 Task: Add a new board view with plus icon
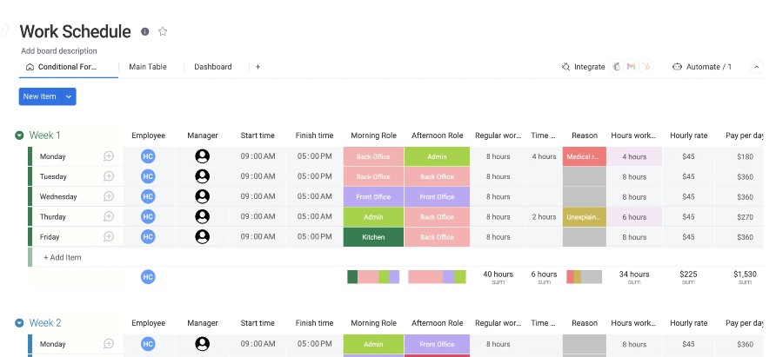[258, 67]
